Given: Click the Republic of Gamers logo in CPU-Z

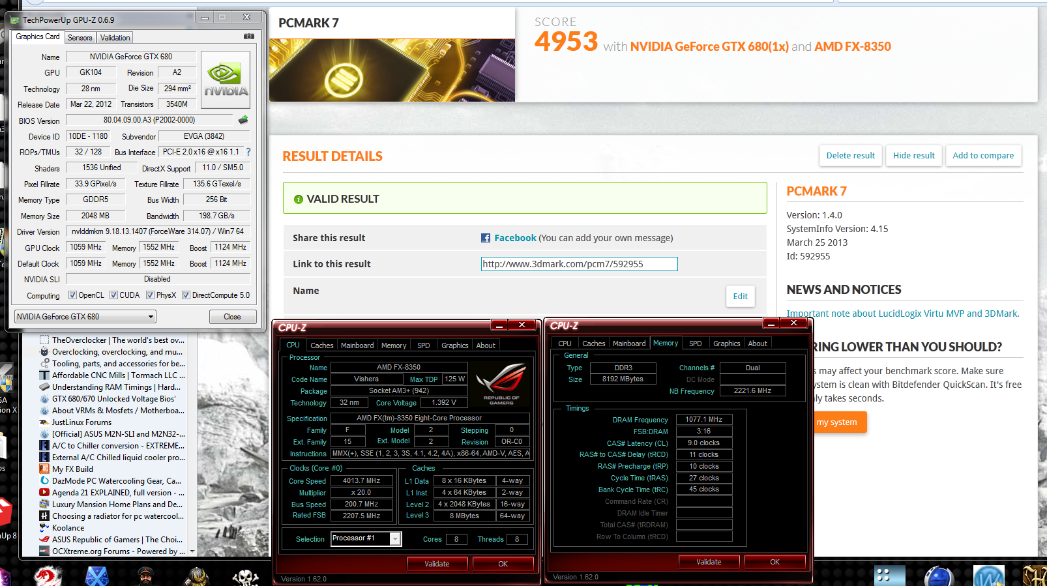Looking at the screenshot, I should (501, 384).
